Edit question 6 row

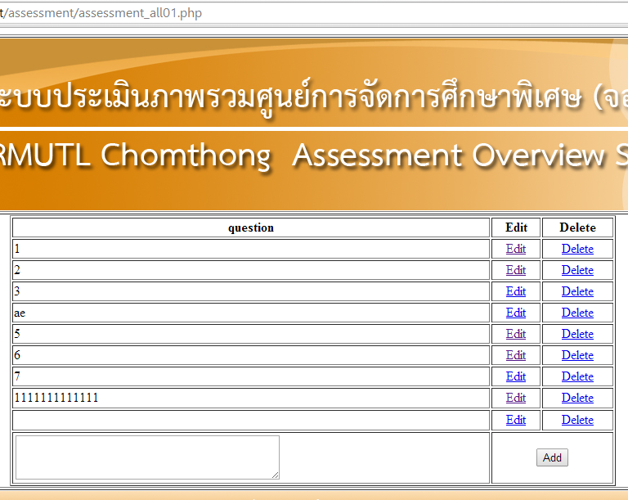pos(515,355)
